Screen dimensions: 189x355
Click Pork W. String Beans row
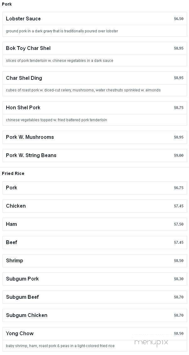point(95,155)
